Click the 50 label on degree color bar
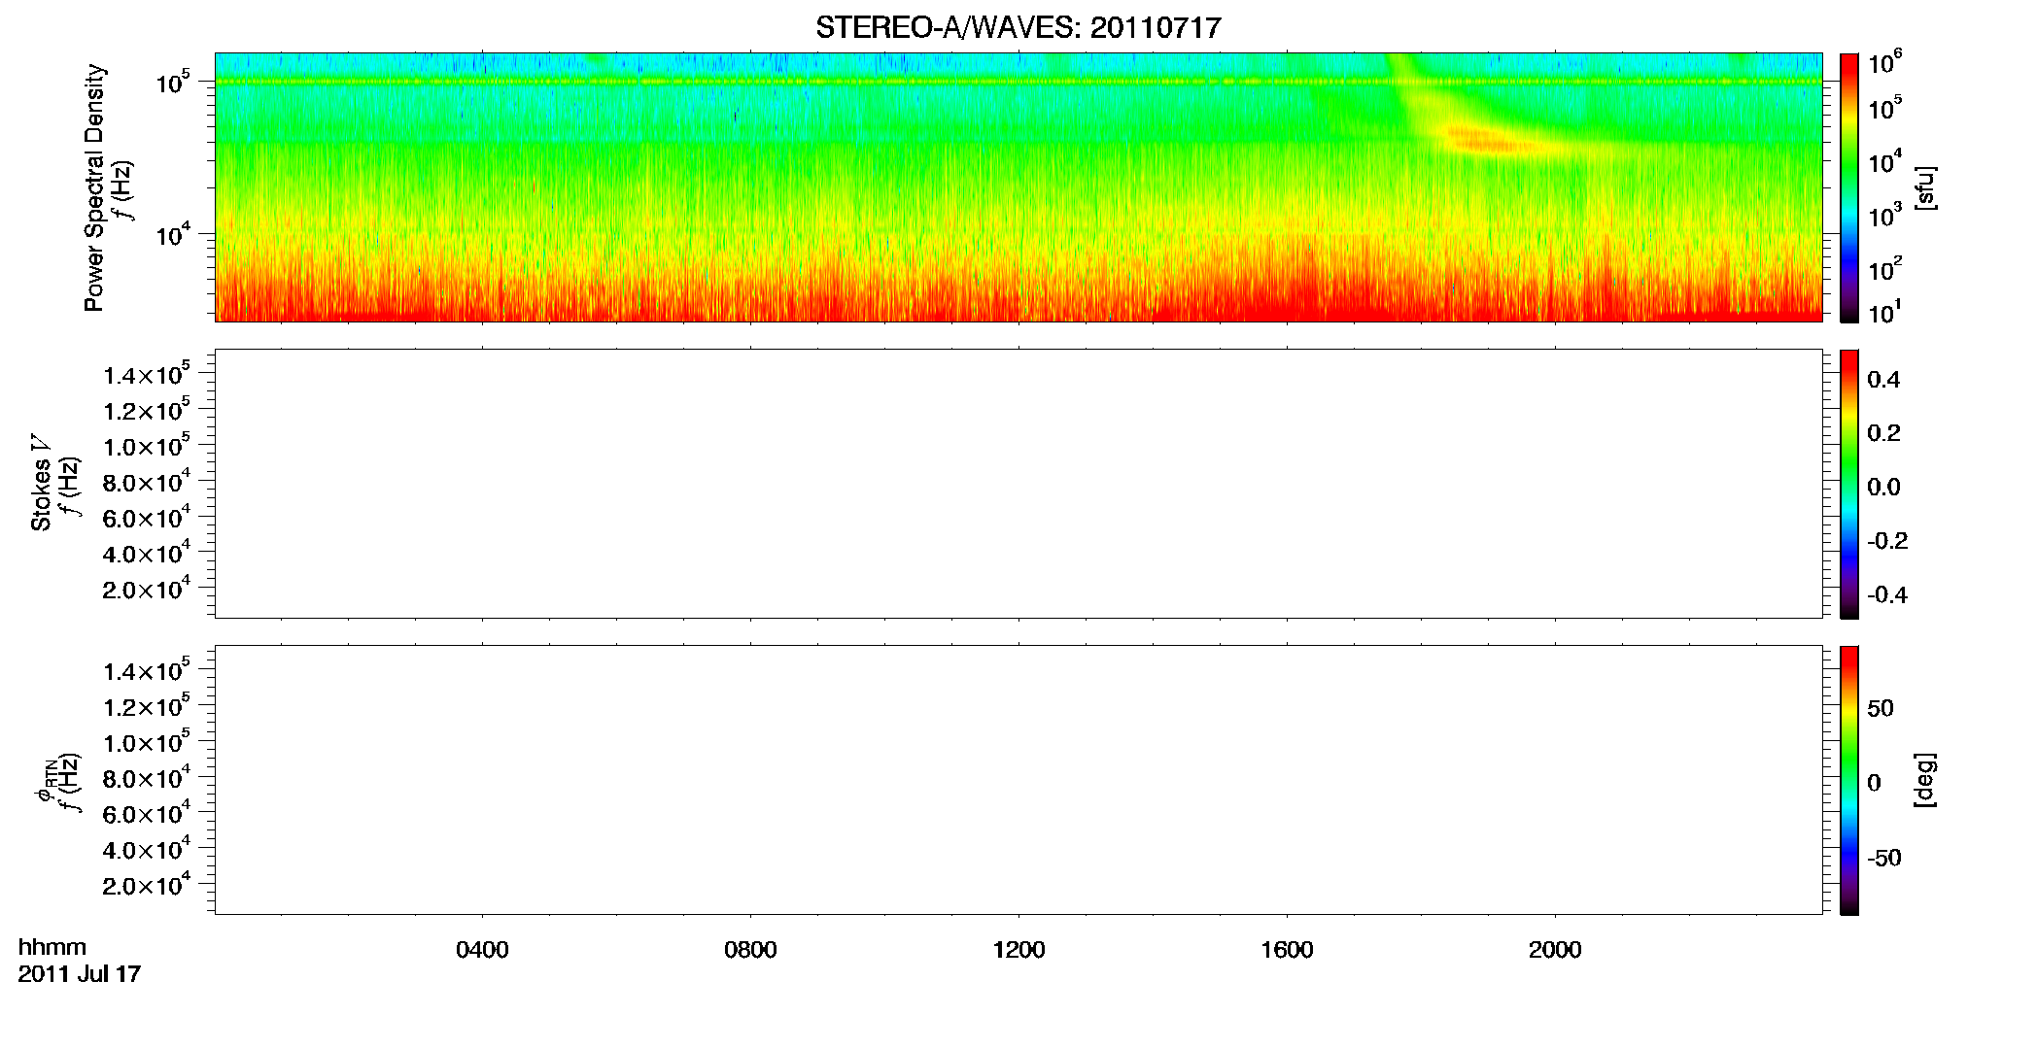Screen dimensions: 2037x1049 [x=1880, y=708]
